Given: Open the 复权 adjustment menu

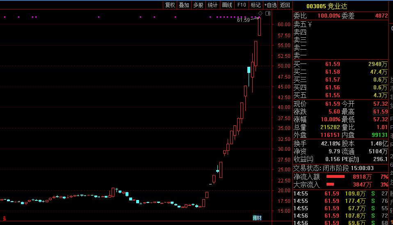Looking at the screenshot, I should [170, 5].
